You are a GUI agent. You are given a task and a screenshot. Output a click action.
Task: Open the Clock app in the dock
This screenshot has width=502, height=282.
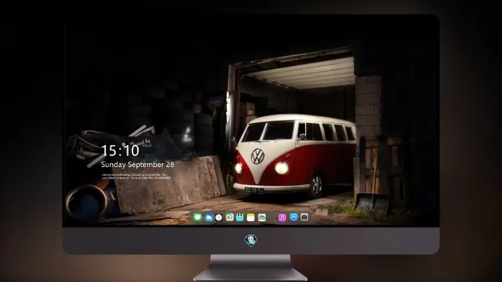[219, 217]
